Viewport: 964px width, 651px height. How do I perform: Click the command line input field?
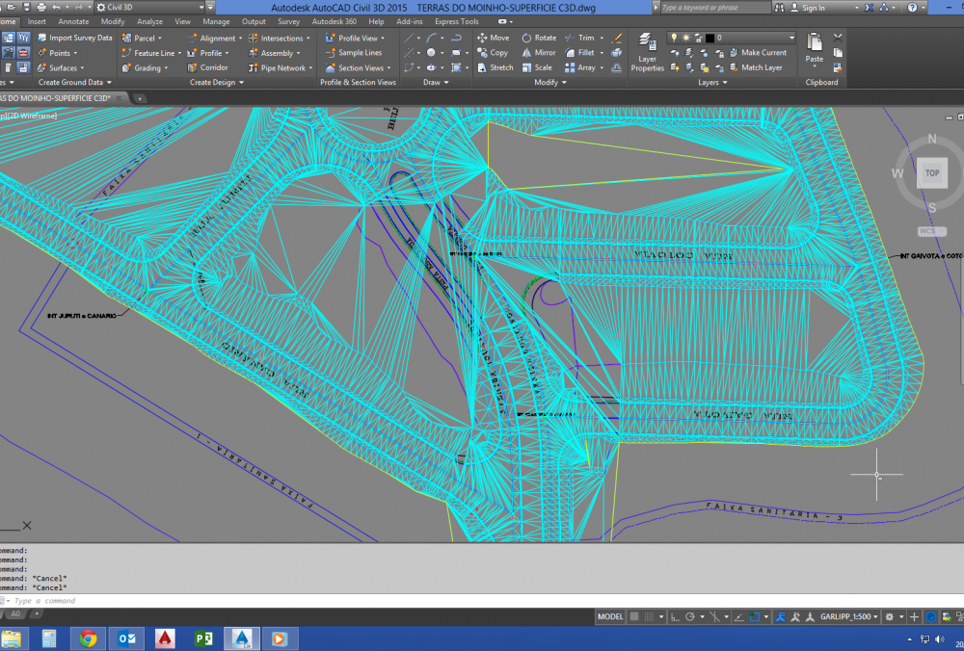482,601
